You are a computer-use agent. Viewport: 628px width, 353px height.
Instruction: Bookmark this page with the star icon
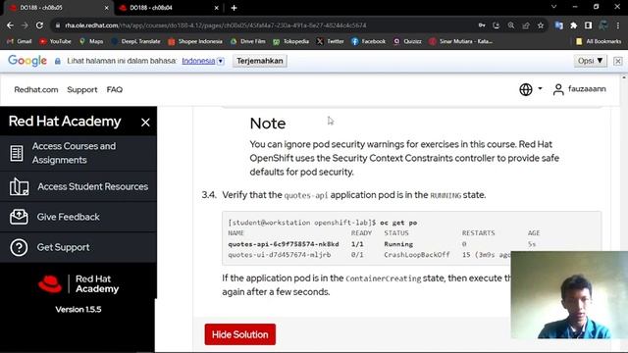point(541,25)
